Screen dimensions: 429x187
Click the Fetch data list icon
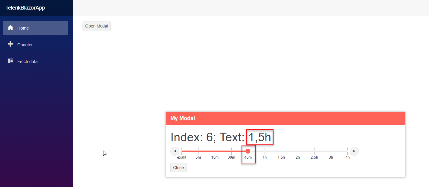pyautogui.click(x=10, y=61)
